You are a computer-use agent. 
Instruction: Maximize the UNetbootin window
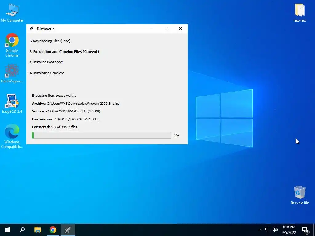(166, 29)
